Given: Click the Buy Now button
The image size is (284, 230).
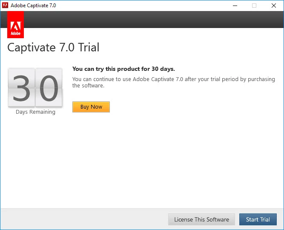Looking at the screenshot, I should click(x=91, y=107).
